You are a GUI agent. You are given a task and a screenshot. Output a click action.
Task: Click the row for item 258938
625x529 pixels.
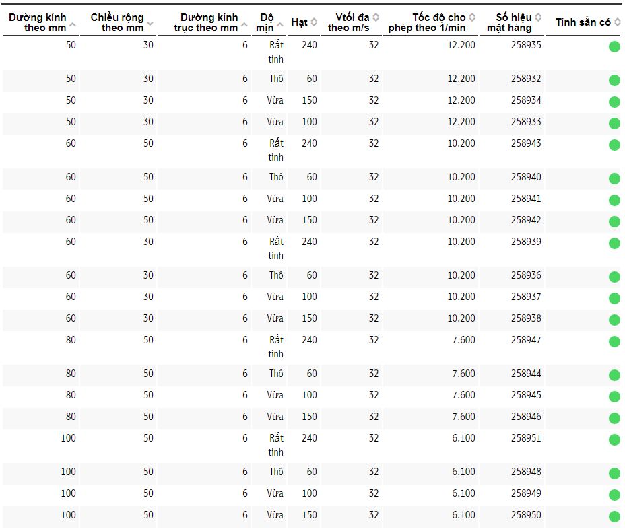click(526, 318)
